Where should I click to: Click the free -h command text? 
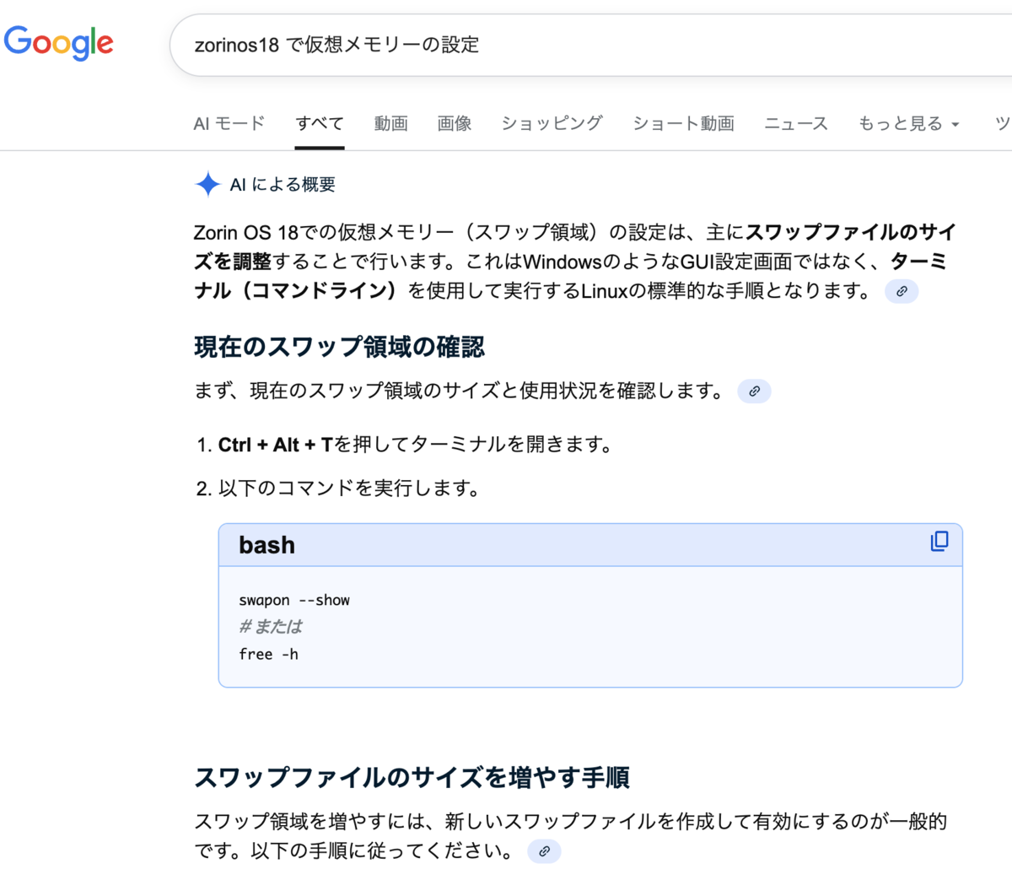pos(268,654)
